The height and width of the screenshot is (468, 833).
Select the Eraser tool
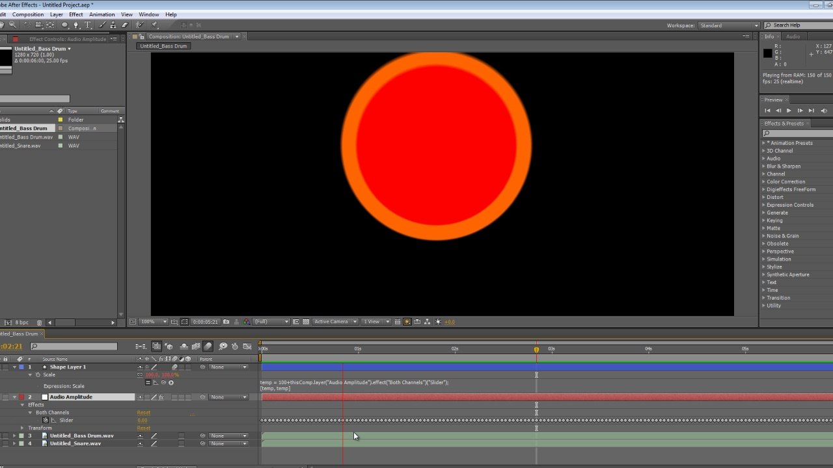click(x=125, y=25)
